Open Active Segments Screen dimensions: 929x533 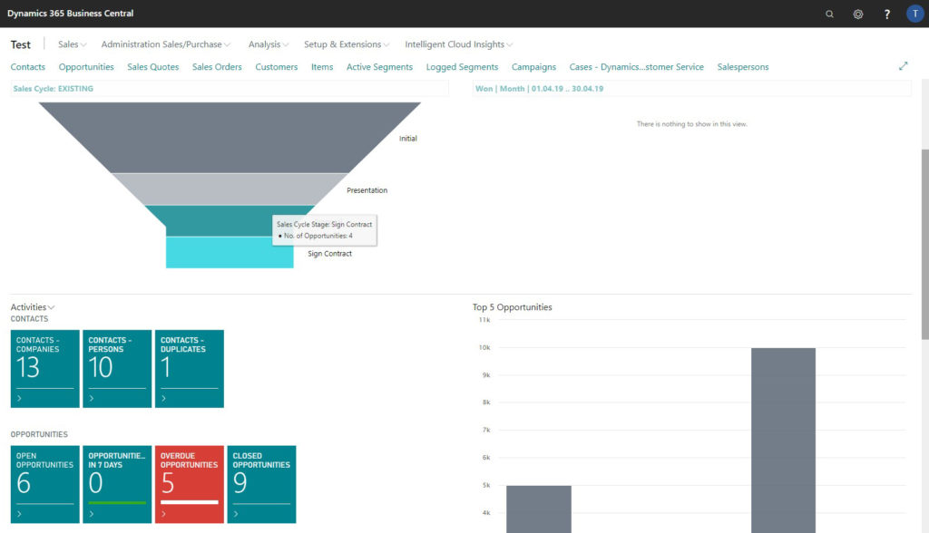tap(379, 67)
